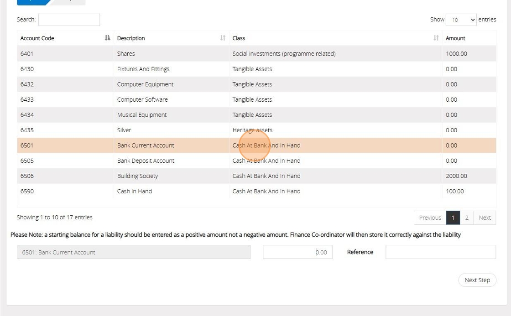
Task: Click the Previous pagination button
Action: pyautogui.click(x=430, y=218)
